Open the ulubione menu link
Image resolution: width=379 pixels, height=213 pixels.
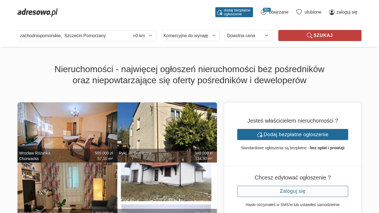click(313, 12)
